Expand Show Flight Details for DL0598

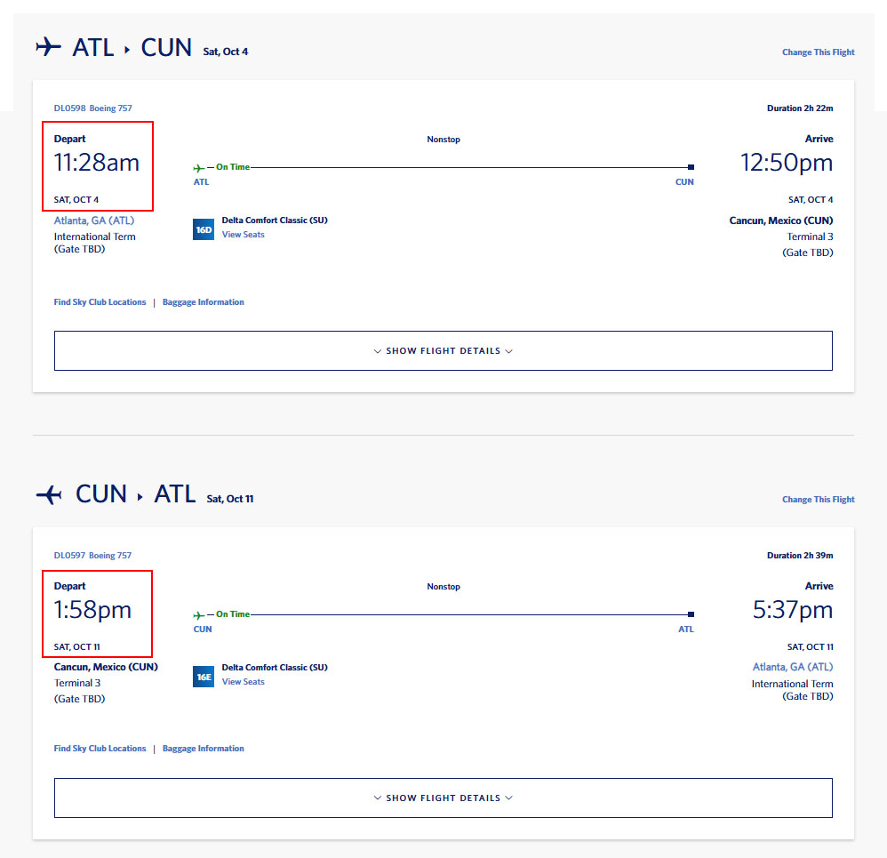pos(443,351)
